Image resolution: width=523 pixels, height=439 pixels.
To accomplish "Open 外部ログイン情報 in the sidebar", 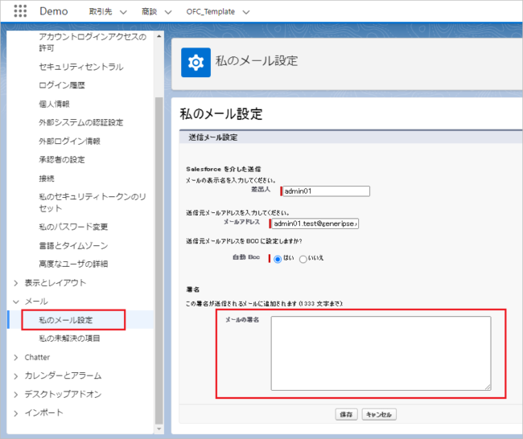I will [69, 141].
